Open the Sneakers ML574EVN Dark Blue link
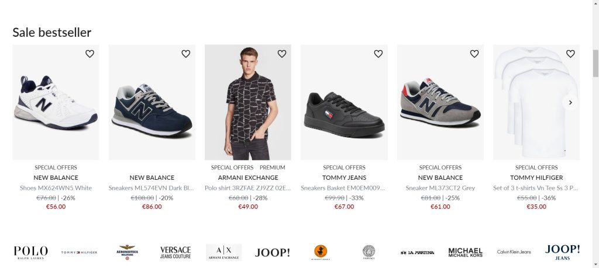 152,188
